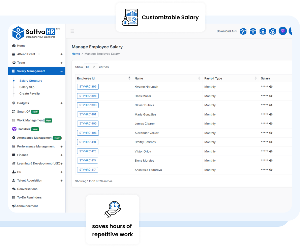Viewport: 300px width, 247px height.
Task: Collapse the Salary Management section
Action: point(61,71)
